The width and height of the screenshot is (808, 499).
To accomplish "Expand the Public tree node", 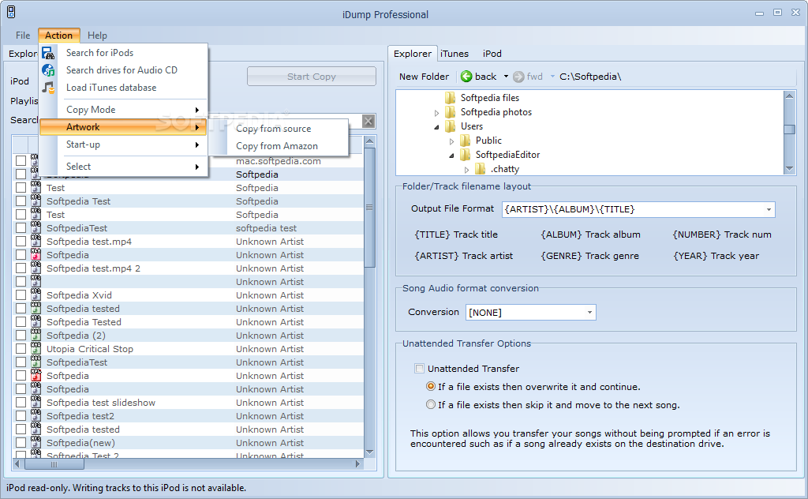I will tap(451, 141).
